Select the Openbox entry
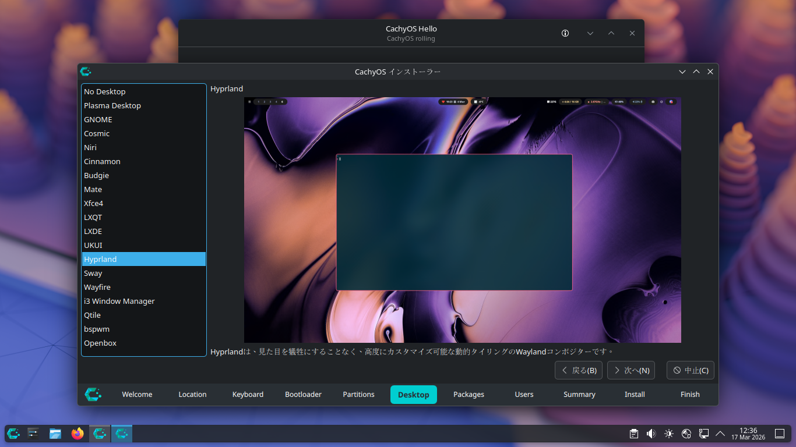 144,343
